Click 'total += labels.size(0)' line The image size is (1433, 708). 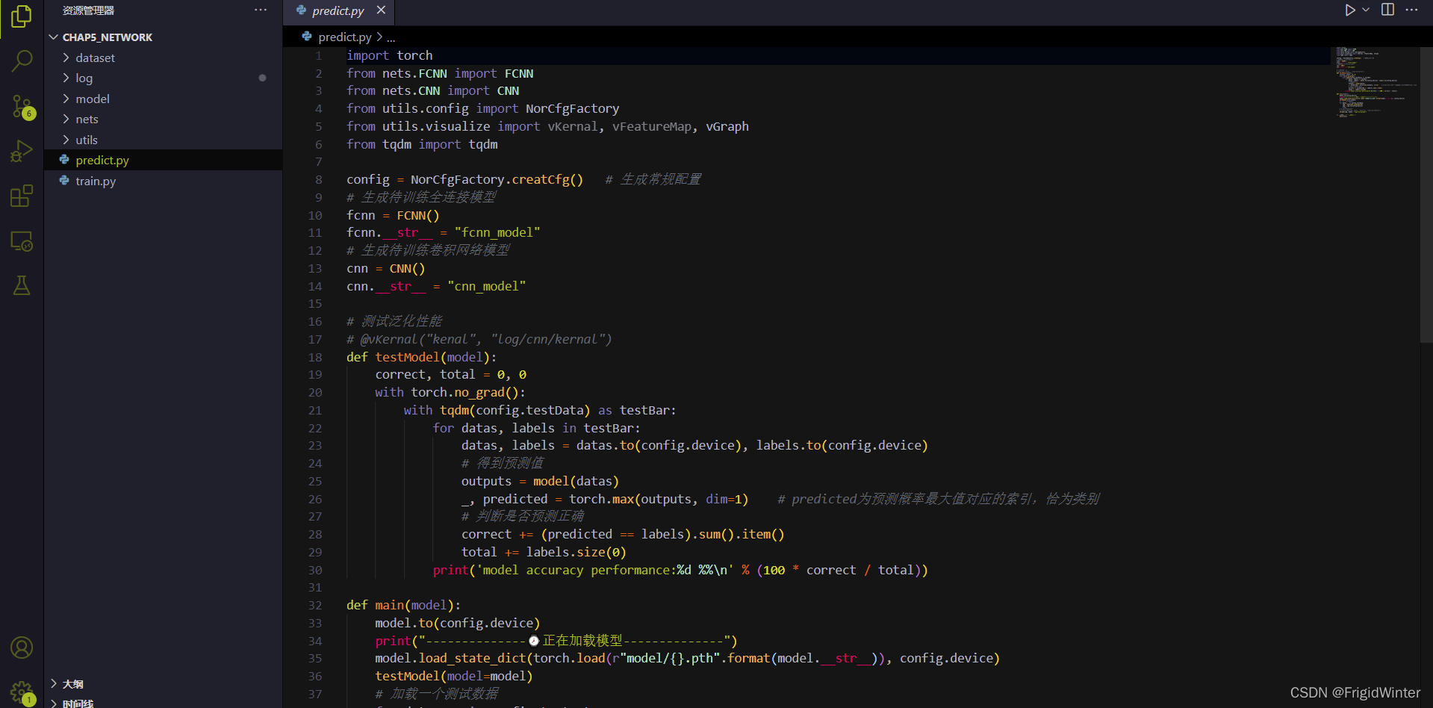(544, 552)
